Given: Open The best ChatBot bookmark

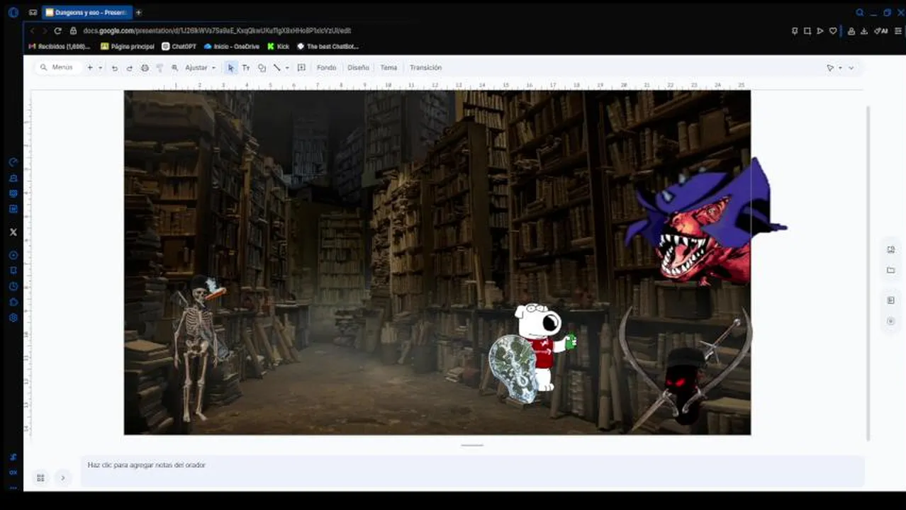Looking at the screenshot, I should (x=328, y=46).
